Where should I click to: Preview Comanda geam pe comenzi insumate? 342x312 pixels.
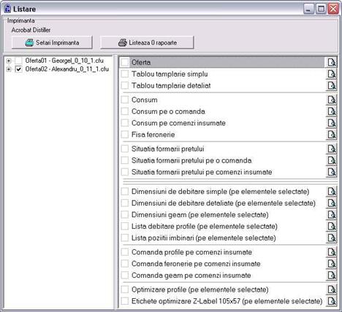[331, 276]
